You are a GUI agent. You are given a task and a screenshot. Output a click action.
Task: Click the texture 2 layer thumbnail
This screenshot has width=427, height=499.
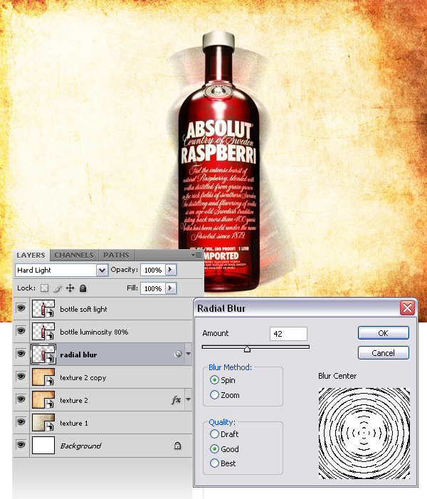click(x=43, y=399)
